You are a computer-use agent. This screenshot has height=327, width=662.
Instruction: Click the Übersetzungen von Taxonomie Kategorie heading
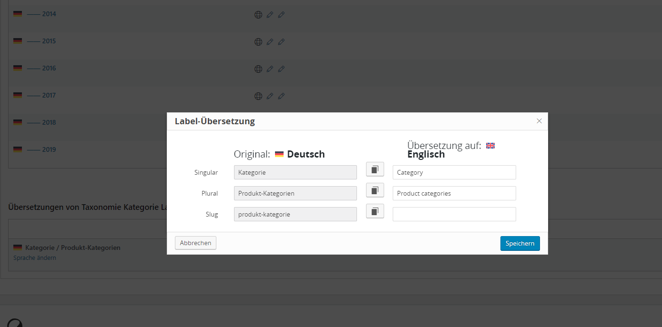click(87, 207)
